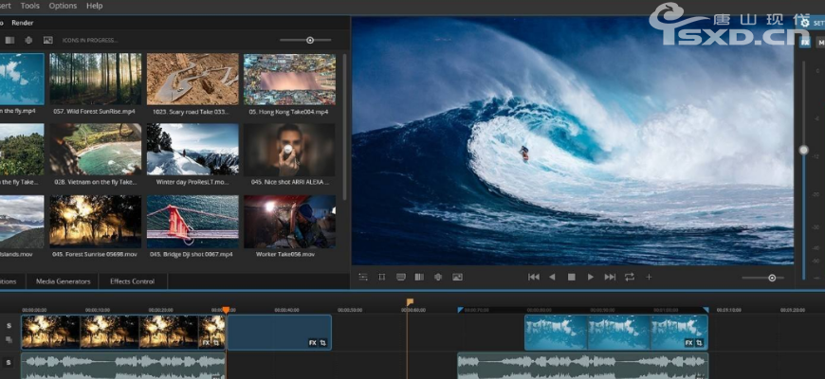This screenshot has height=379, width=825.
Task: Open the Options menu
Action: tap(63, 6)
